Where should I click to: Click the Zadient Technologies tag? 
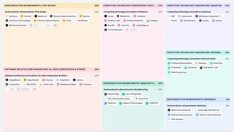tap(131, 103)
